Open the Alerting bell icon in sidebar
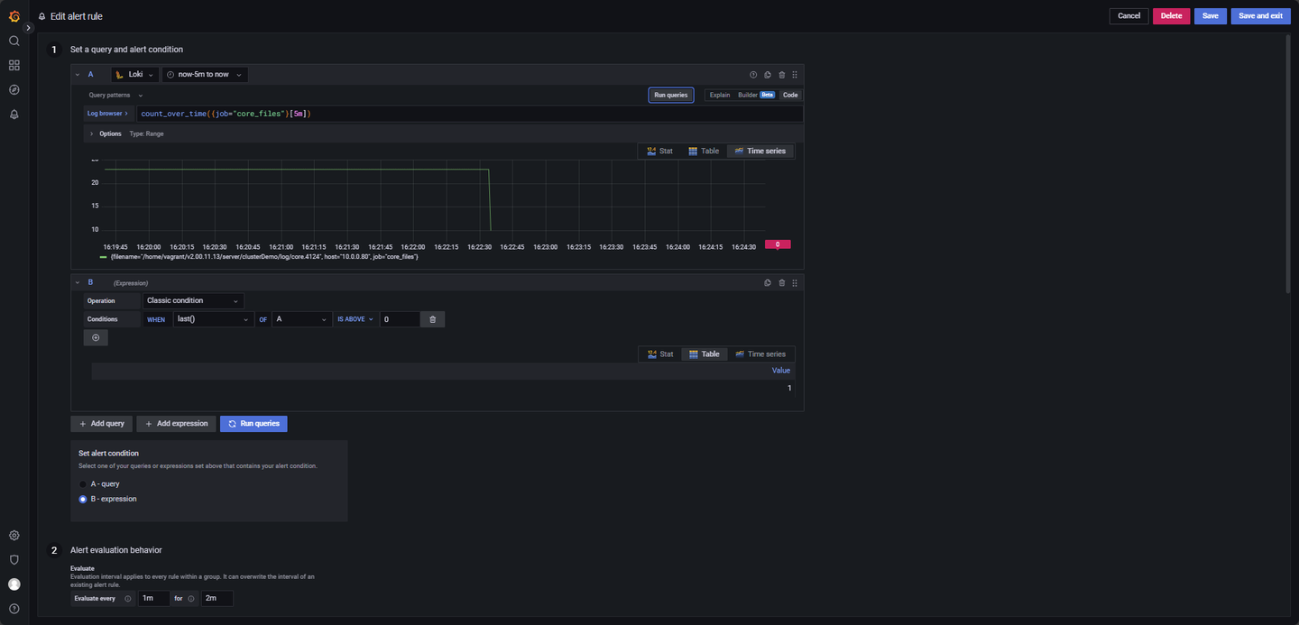 click(14, 115)
